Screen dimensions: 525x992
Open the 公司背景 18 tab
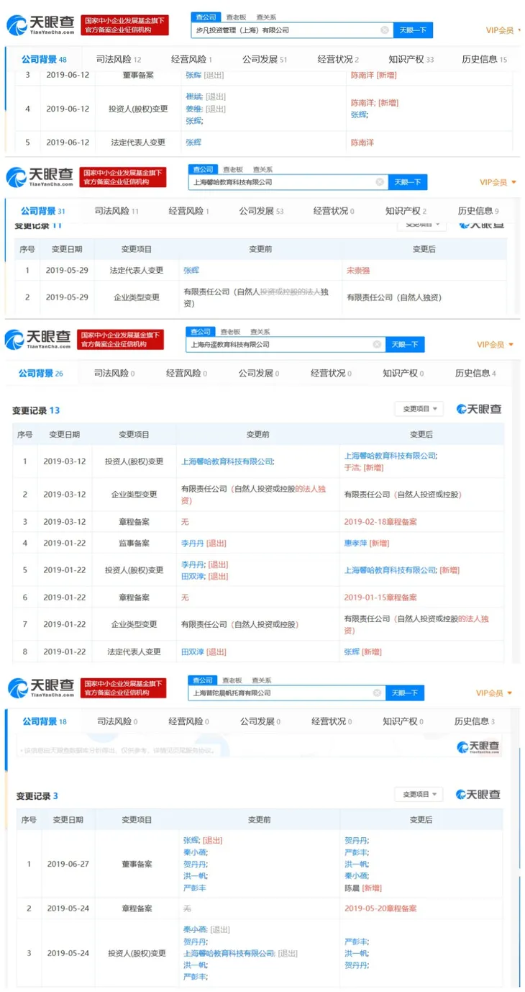[x=45, y=721]
